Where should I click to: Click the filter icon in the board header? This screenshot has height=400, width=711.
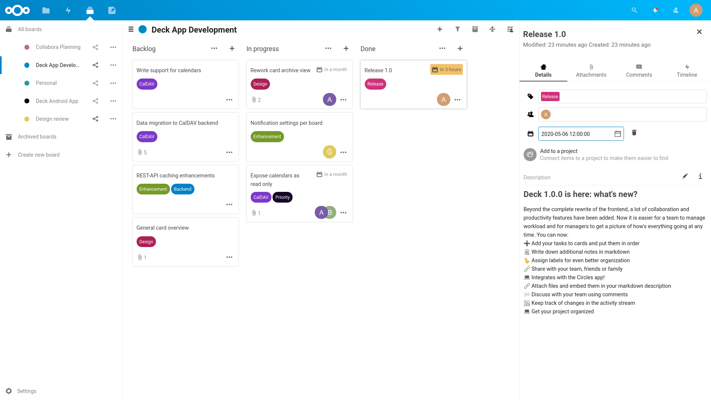457,29
